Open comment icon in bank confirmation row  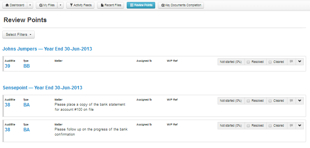click(x=291, y=125)
